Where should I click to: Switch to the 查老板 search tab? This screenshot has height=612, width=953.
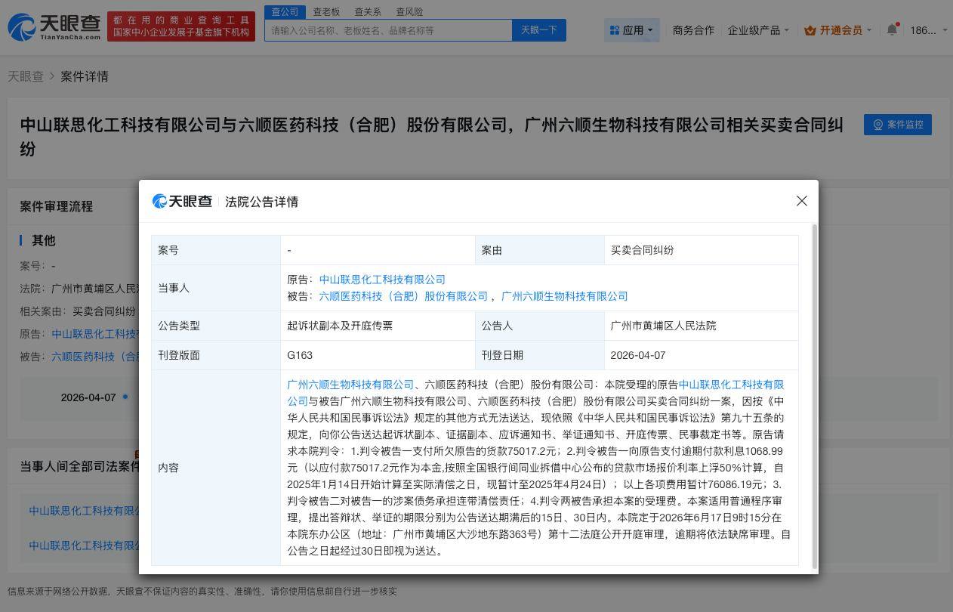pyautogui.click(x=326, y=11)
